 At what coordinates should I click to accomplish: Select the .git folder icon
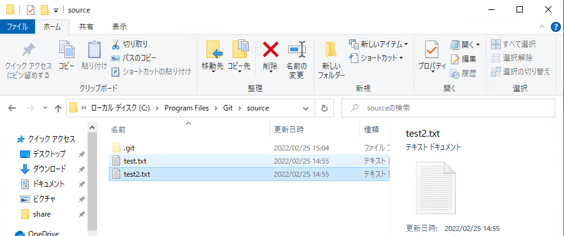[x=116, y=147]
